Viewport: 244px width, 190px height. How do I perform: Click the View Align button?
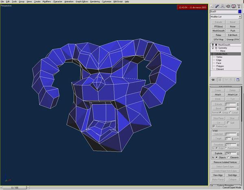click(218, 175)
